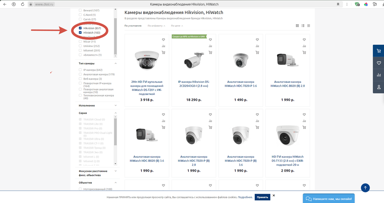The width and height of the screenshot is (384, 203).
Task: Reload the page in browser
Action: pos(22,4)
